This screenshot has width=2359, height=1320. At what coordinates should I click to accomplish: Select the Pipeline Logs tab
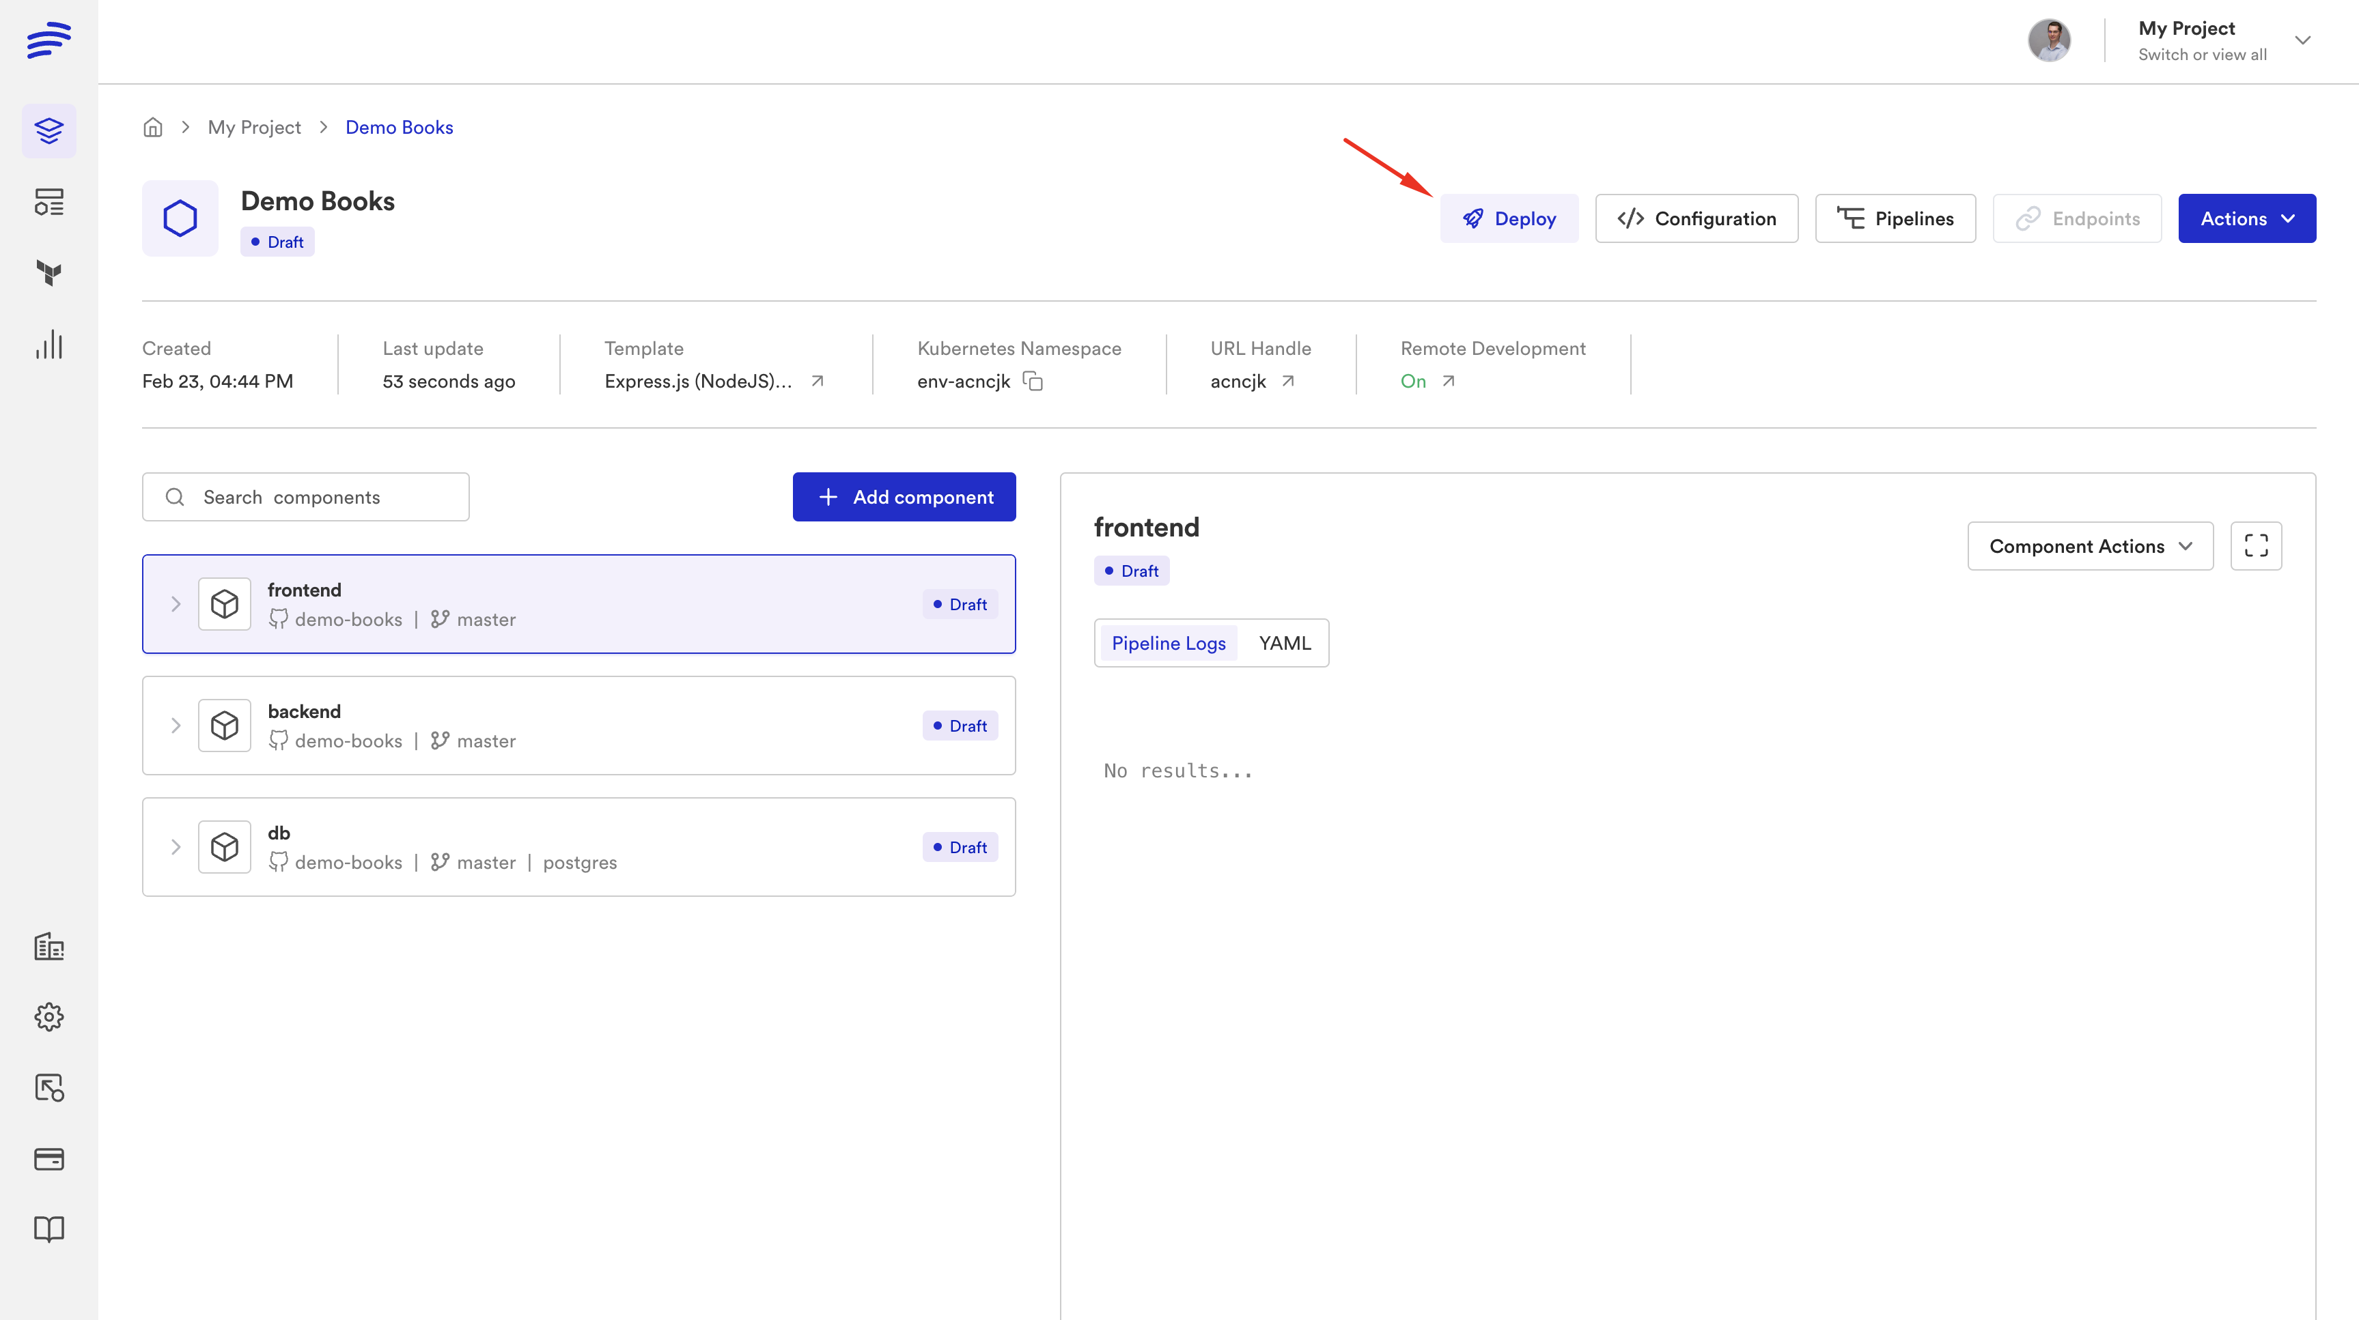coord(1168,643)
